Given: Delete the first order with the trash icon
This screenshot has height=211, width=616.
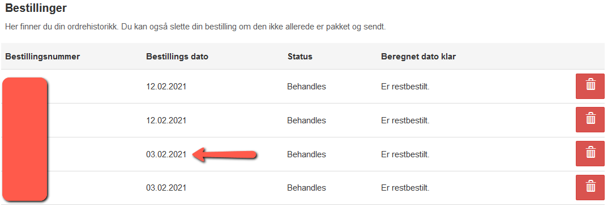Looking at the screenshot, I should [590, 86].
